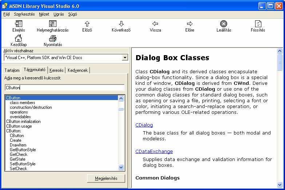
Task: Click the 'Dialog Box Classes' heading
Action: 172,58
